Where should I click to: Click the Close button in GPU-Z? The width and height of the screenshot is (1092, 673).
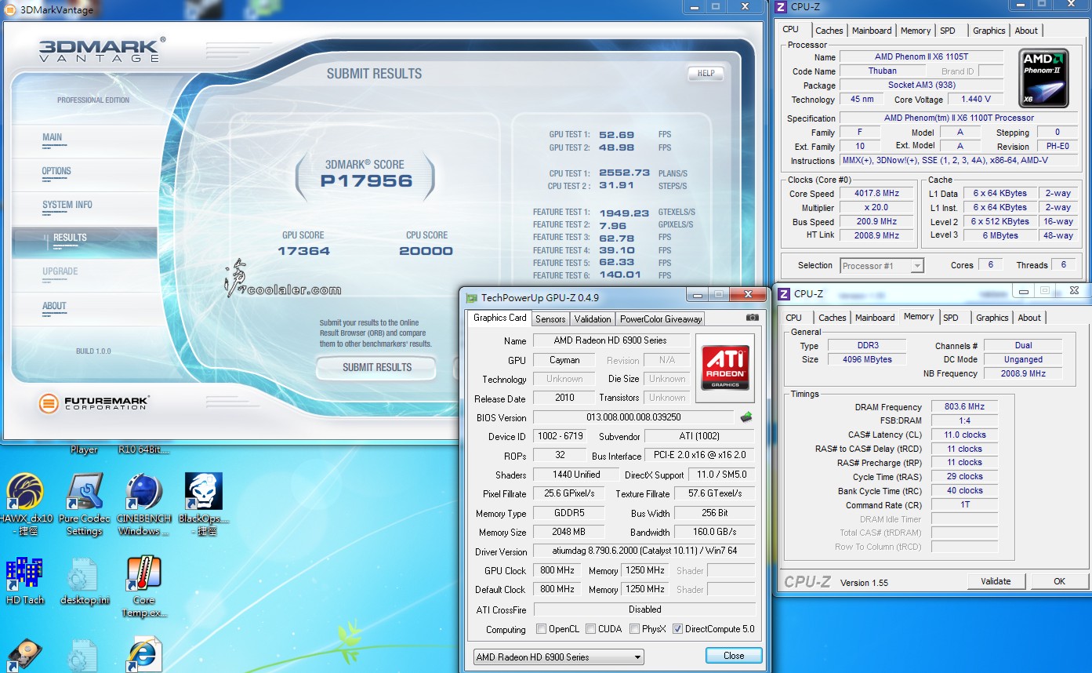pos(734,656)
